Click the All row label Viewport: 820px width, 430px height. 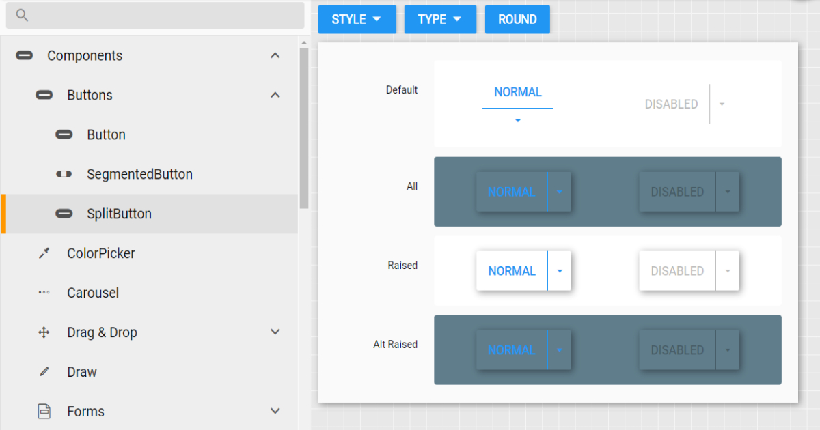(x=412, y=186)
